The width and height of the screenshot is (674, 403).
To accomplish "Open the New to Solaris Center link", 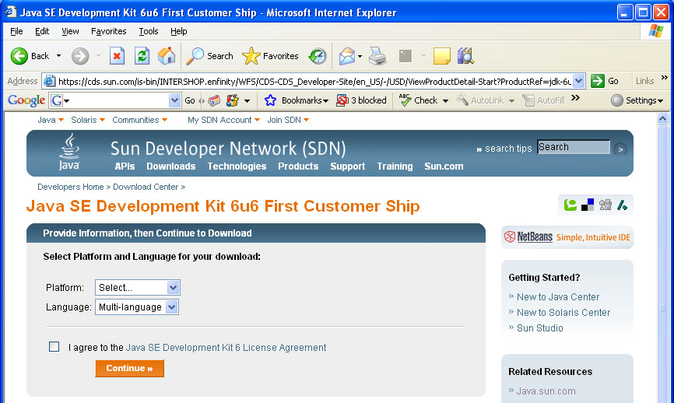I will pos(563,312).
